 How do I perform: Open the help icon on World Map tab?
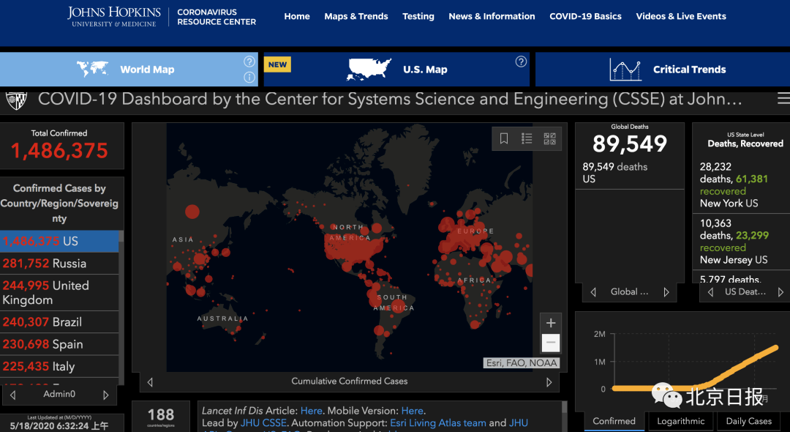coord(249,62)
